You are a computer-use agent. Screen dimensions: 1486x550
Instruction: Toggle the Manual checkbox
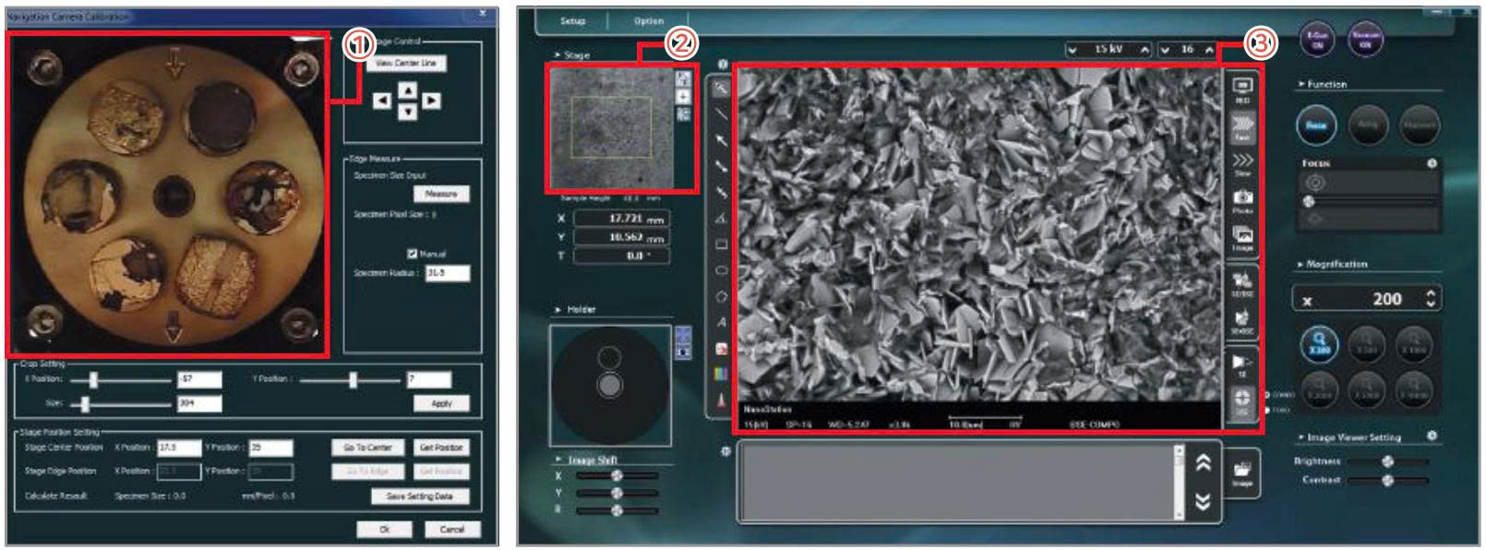coord(412,253)
